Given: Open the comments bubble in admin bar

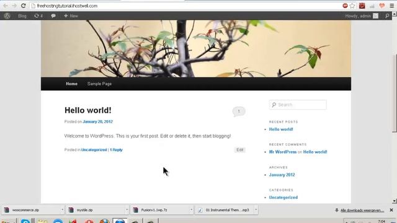Looking at the screenshot, I should [x=53, y=16].
